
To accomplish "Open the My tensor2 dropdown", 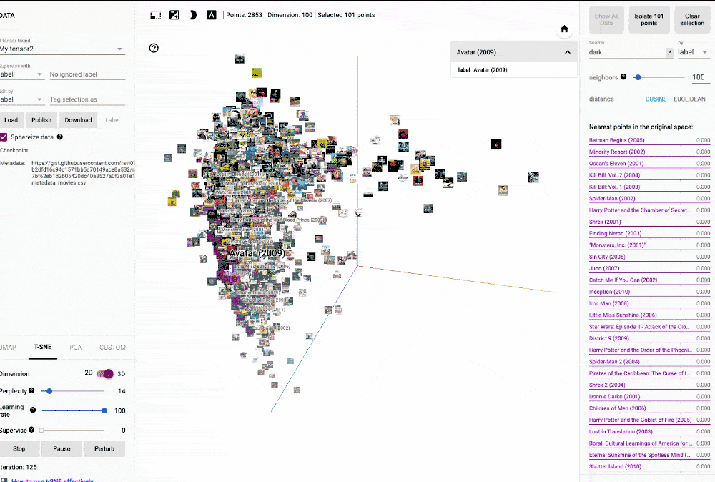I will click(x=62, y=49).
